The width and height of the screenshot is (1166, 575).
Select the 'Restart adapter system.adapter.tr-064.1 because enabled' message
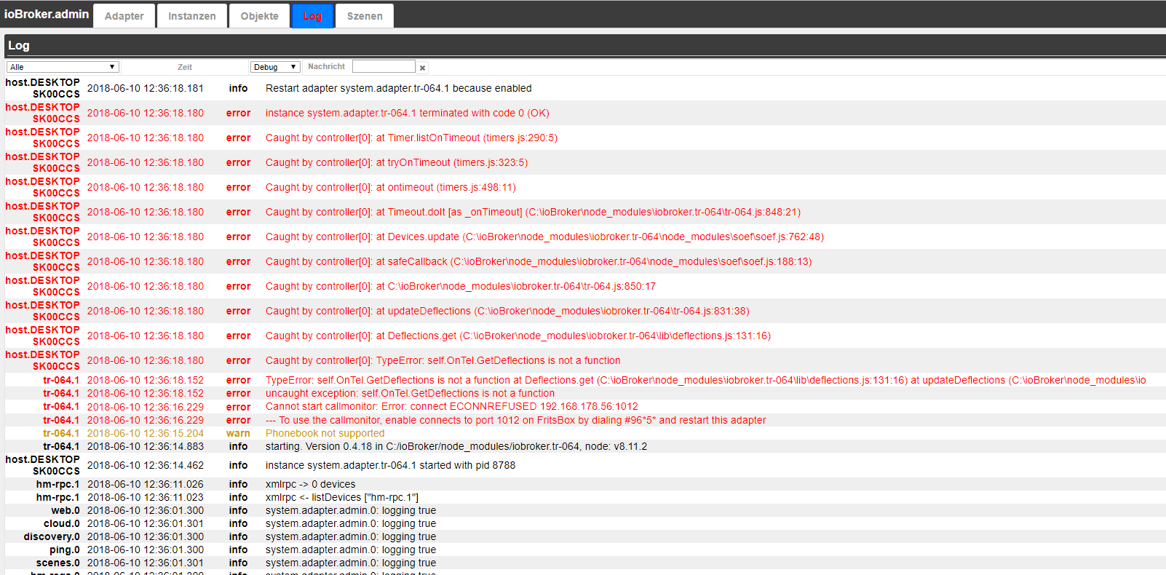pyautogui.click(x=399, y=88)
